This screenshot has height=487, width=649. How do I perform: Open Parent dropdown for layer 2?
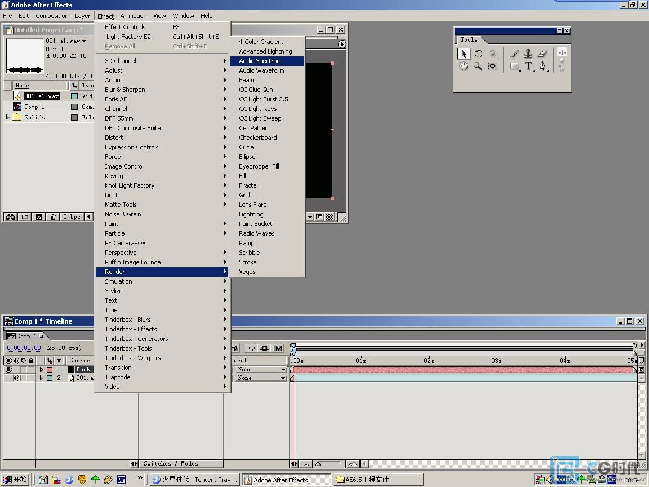tap(261, 378)
